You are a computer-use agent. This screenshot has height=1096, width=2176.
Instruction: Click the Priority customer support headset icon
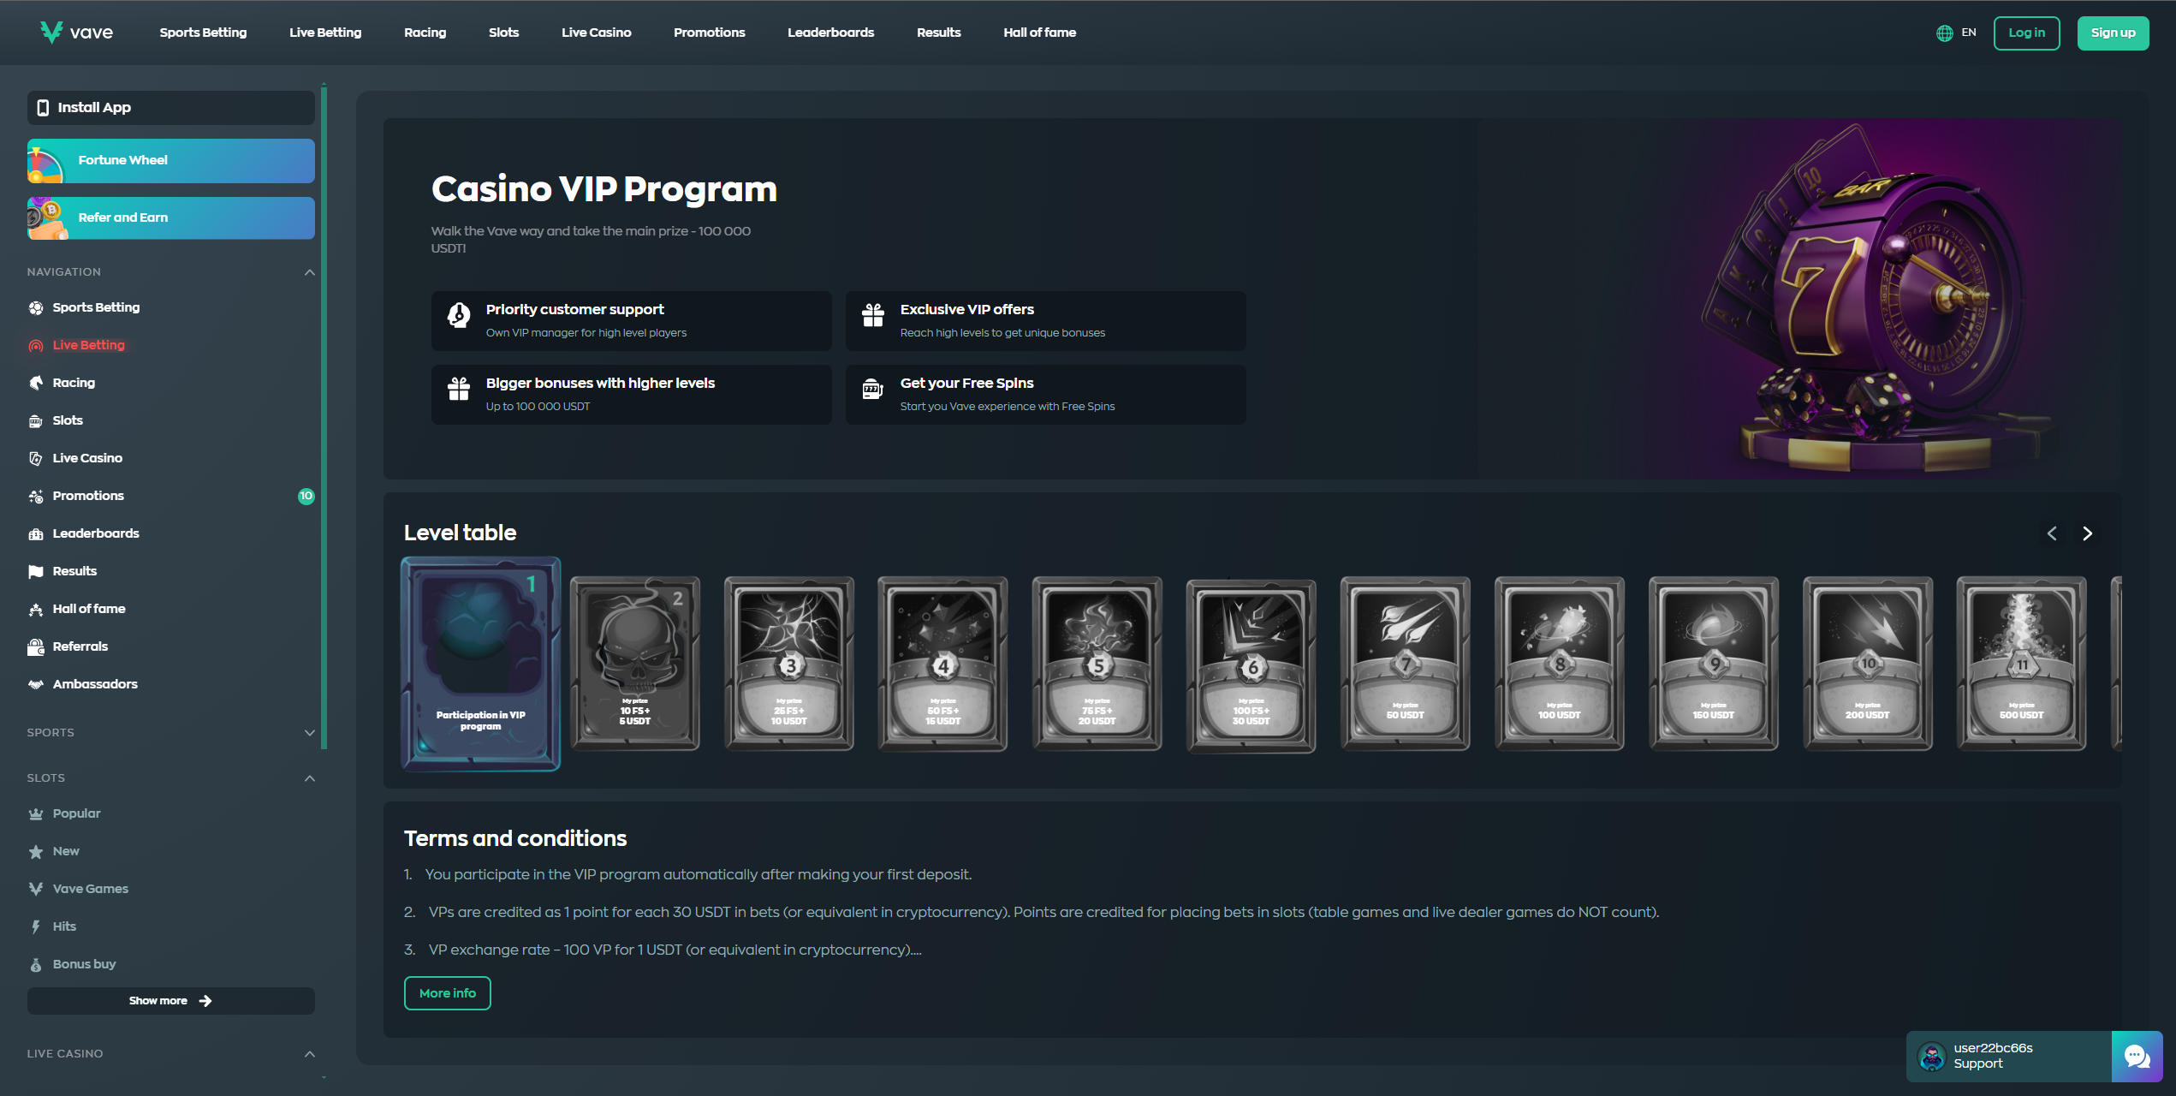[459, 316]
